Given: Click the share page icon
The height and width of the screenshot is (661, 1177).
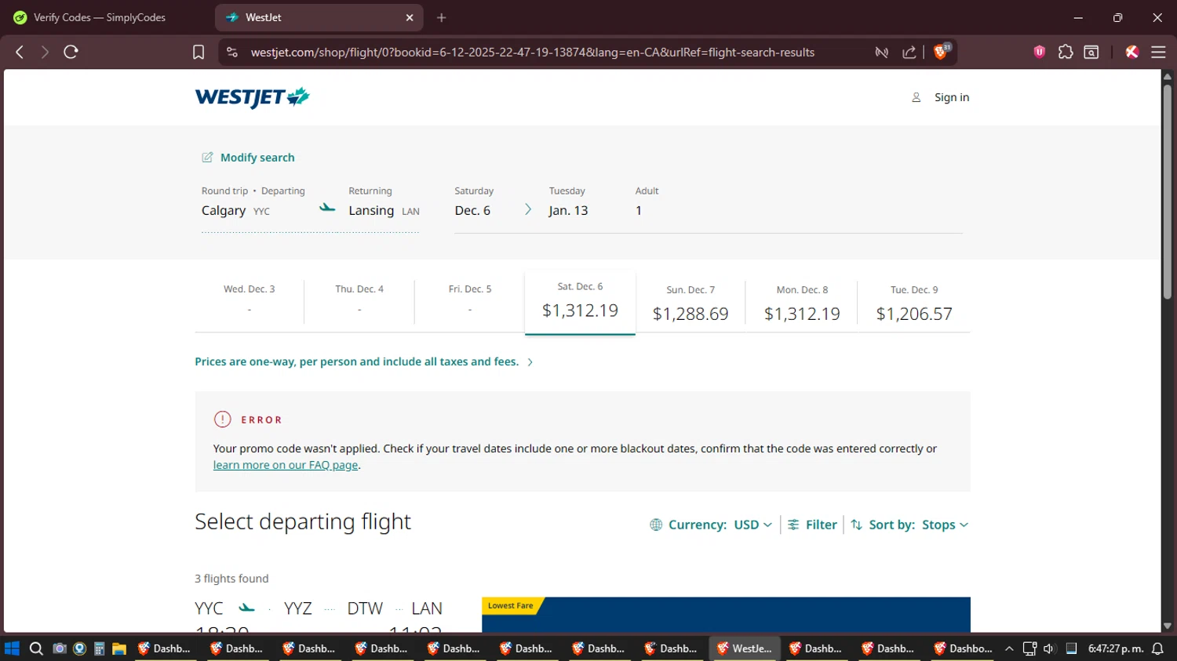Looking at the screenshot, I should pyautogui.click(x=909, y=53).
